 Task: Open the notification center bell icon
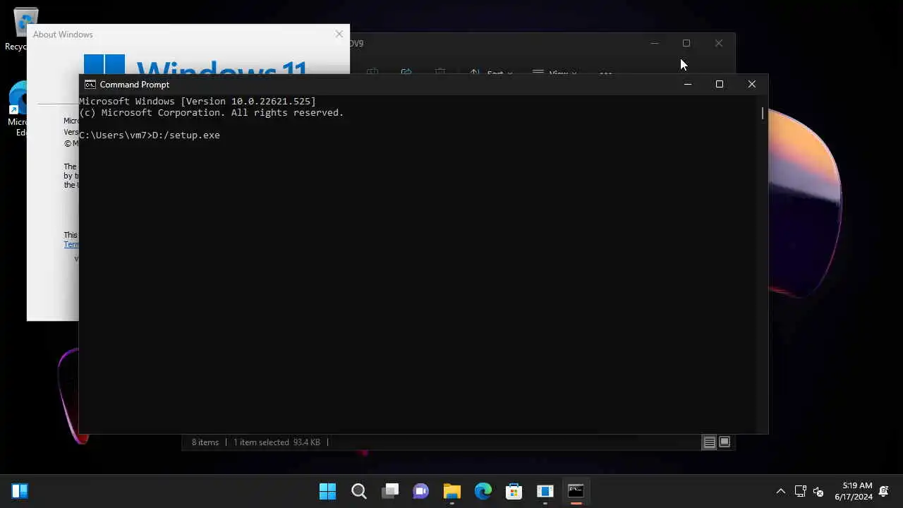tap(884, 491)
